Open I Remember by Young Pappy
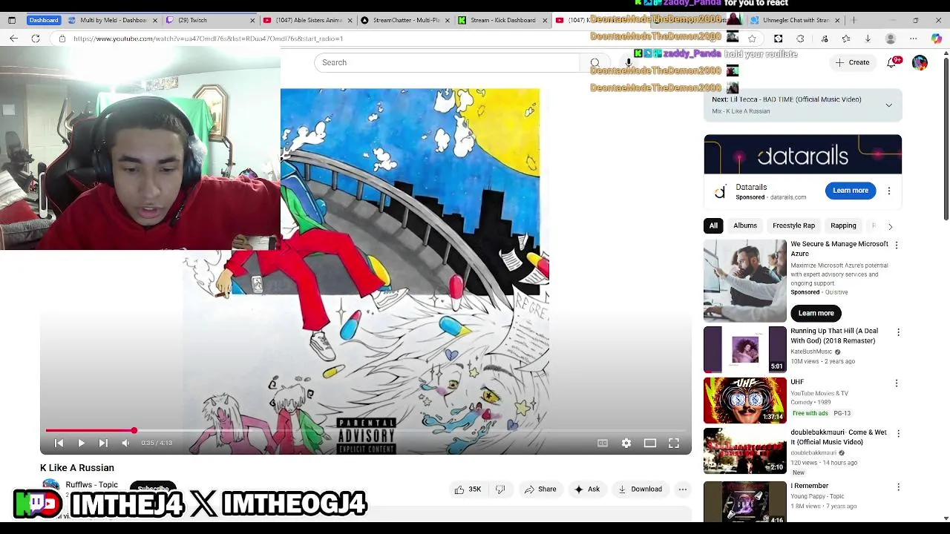The image size is (950, 534). [745, 502]
